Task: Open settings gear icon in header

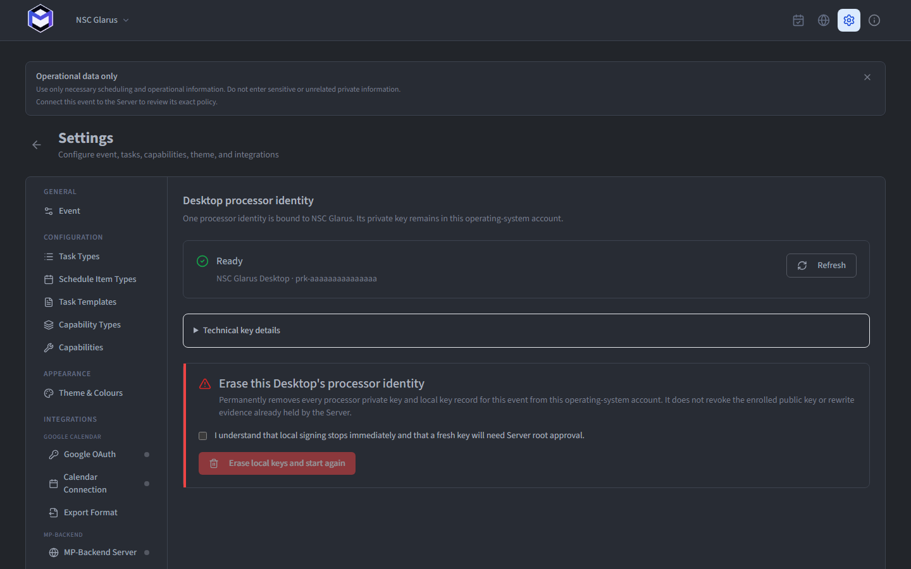Action: (849, 20)
